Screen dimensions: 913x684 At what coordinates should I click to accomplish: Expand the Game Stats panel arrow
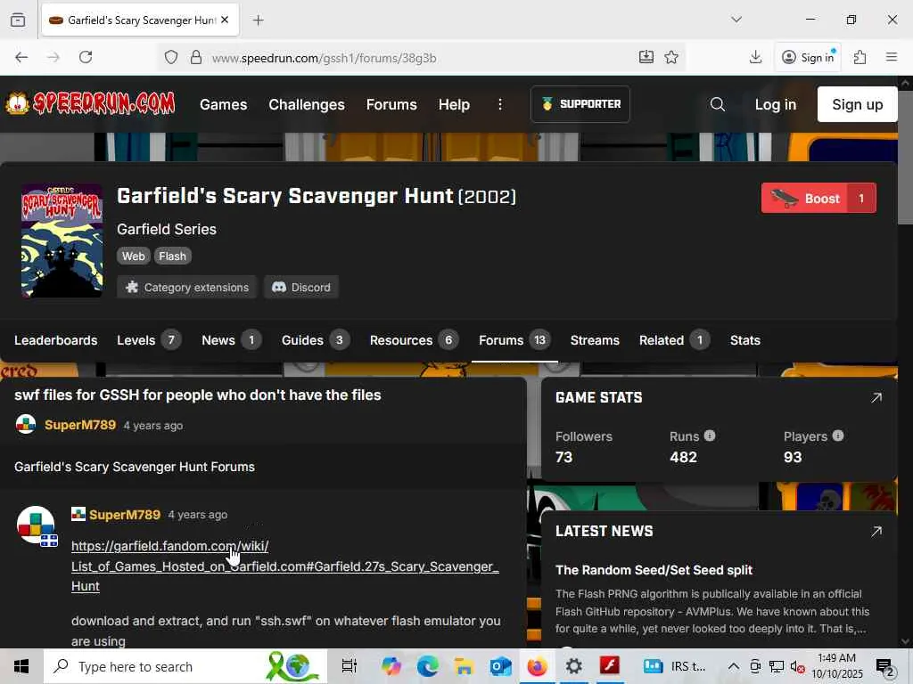pyautogui.click(x=876, y=398)
